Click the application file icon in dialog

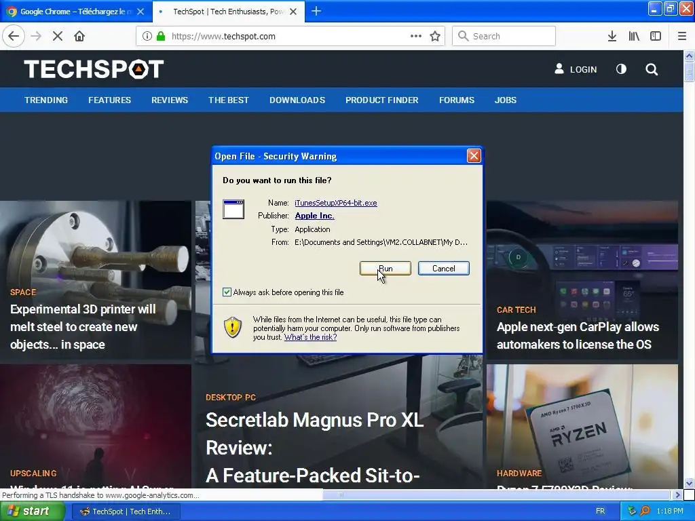(x=233, y=209)
